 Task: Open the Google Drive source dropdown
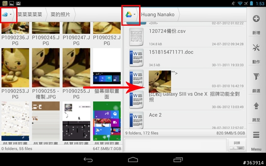tap(131, 15)
